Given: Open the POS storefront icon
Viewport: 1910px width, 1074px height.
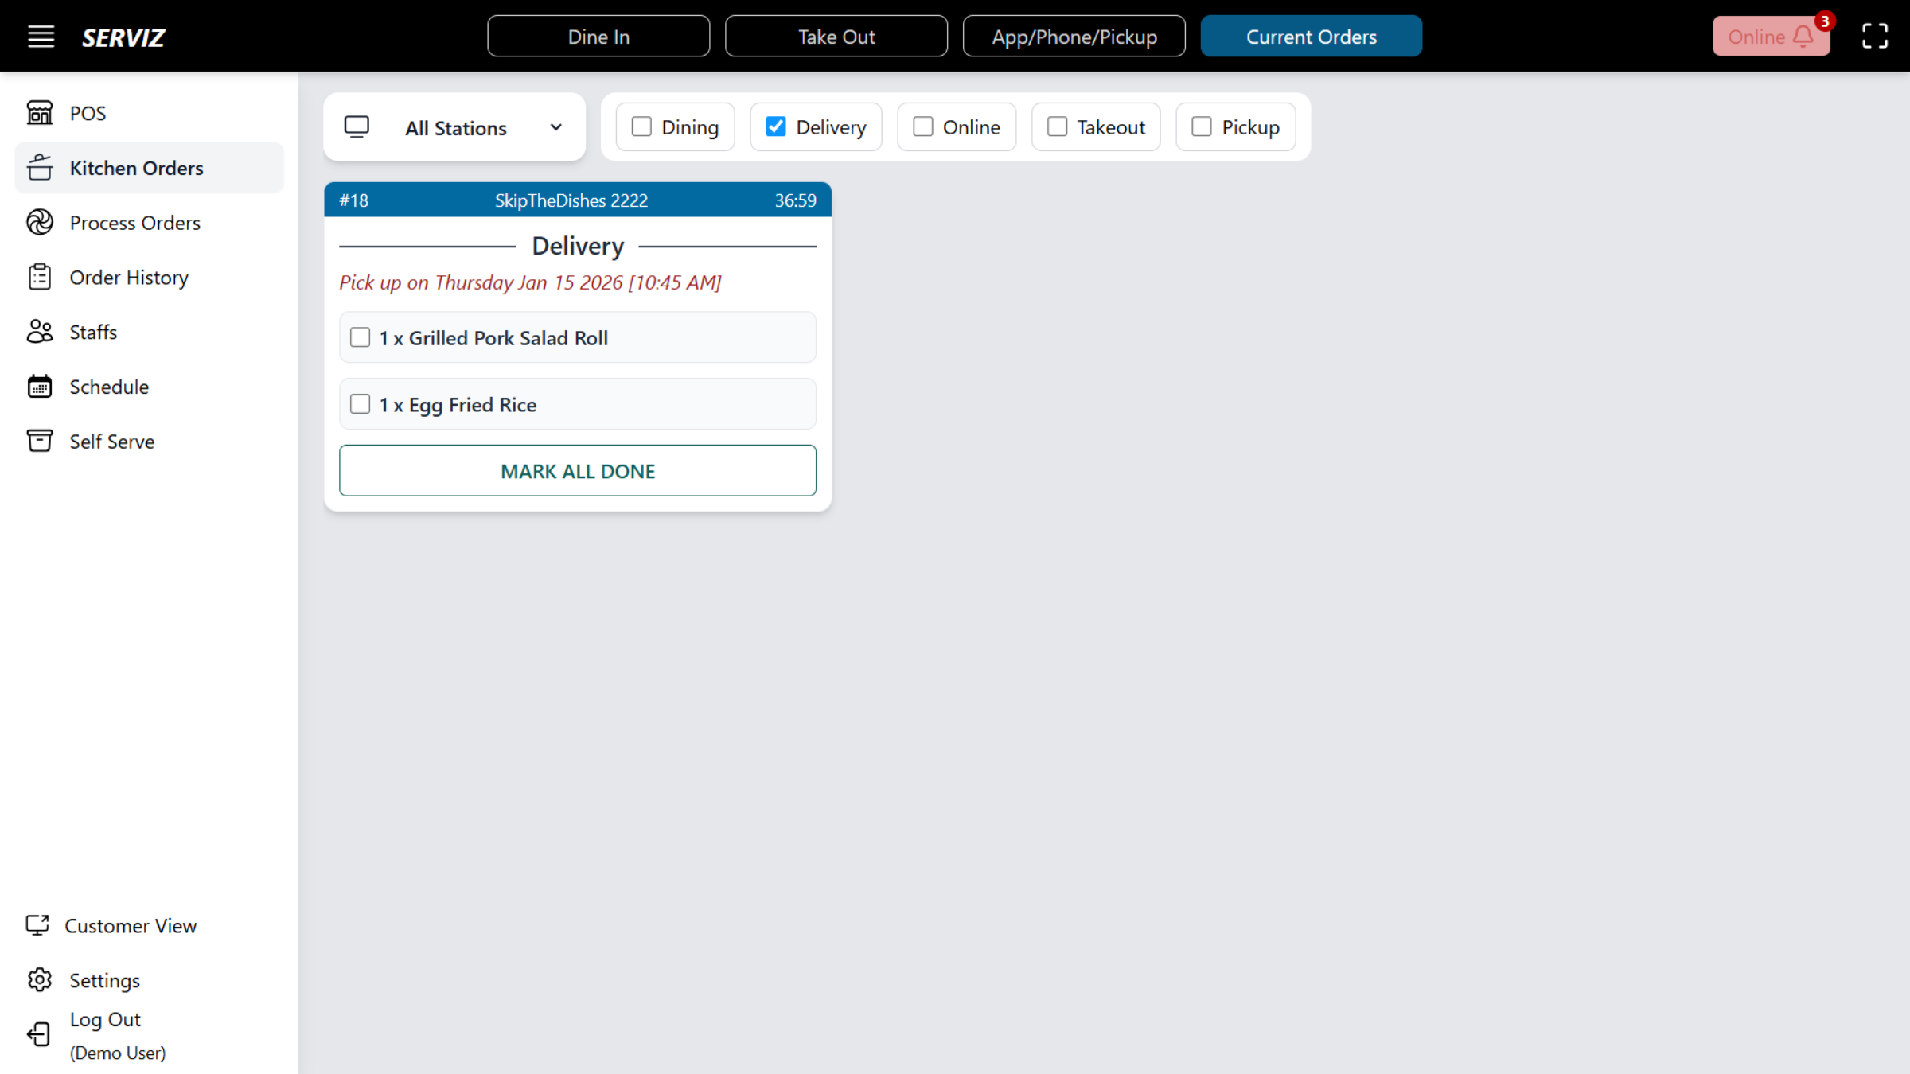Looking at the screenshot, I should (x=40, y=113).
